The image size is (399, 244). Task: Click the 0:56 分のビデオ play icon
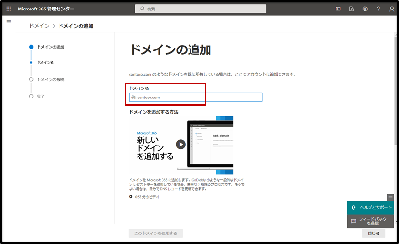point(130,197)
